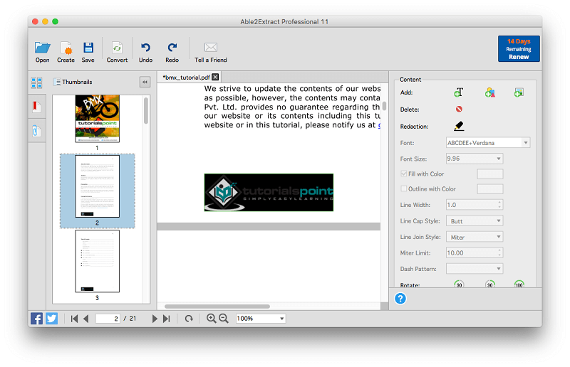The width and height of the screenshot is (570, 367).
Task: Share on Facebook
Action: 36,319
